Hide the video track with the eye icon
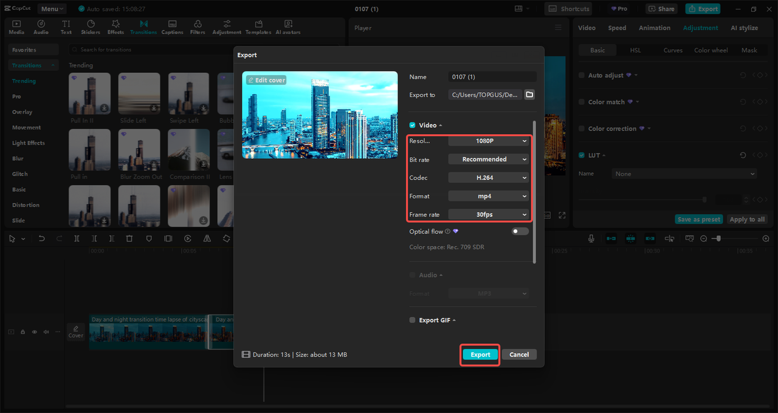778x413 pixels. 34,332
